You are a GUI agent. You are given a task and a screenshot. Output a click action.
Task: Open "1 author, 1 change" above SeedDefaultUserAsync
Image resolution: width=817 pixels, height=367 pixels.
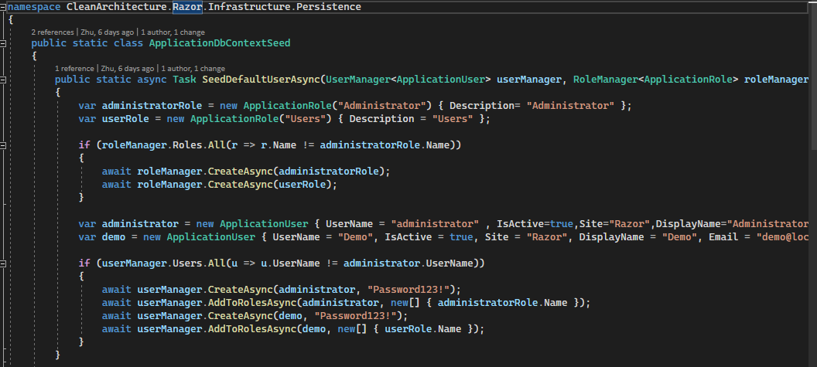click(193, 69)
